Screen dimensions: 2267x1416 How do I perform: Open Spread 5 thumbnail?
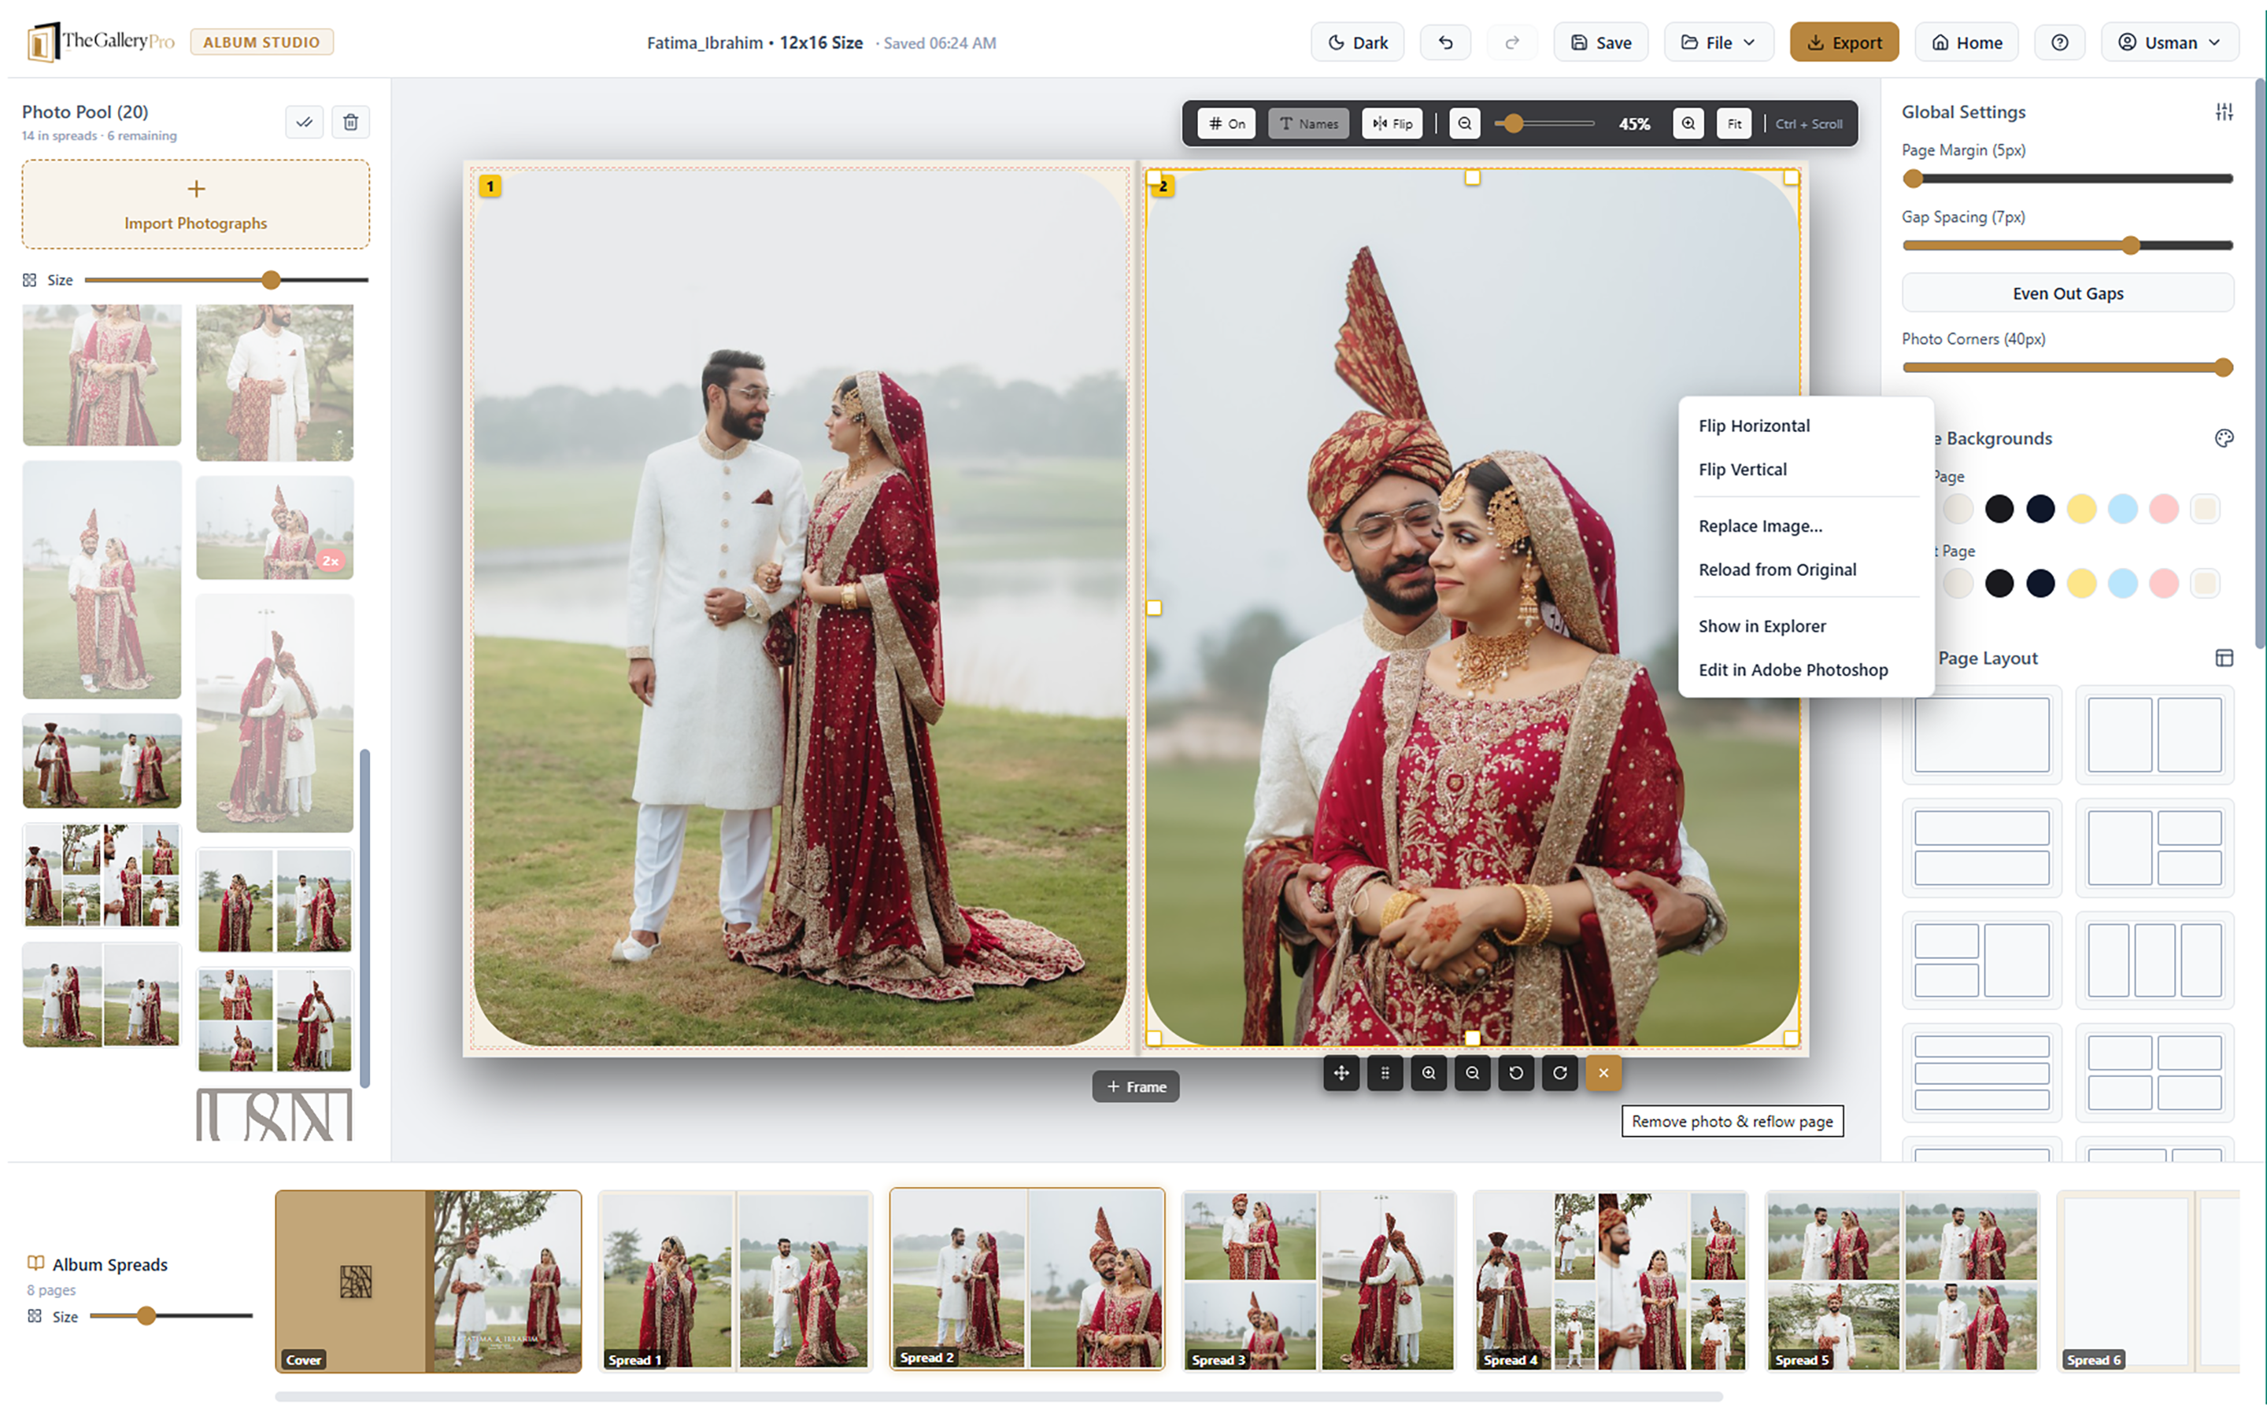(x=1902, y=1281)
